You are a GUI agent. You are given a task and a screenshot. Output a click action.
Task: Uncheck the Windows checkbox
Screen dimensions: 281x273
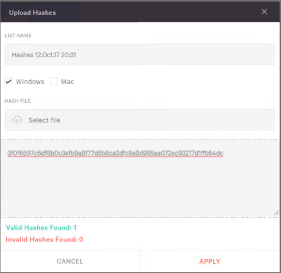[9, 82]
